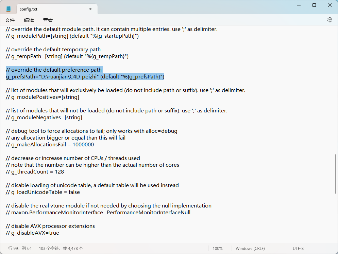Click the 行 99，列 64 cursor position indicator
338x254 pixels.
click(20, 249)
